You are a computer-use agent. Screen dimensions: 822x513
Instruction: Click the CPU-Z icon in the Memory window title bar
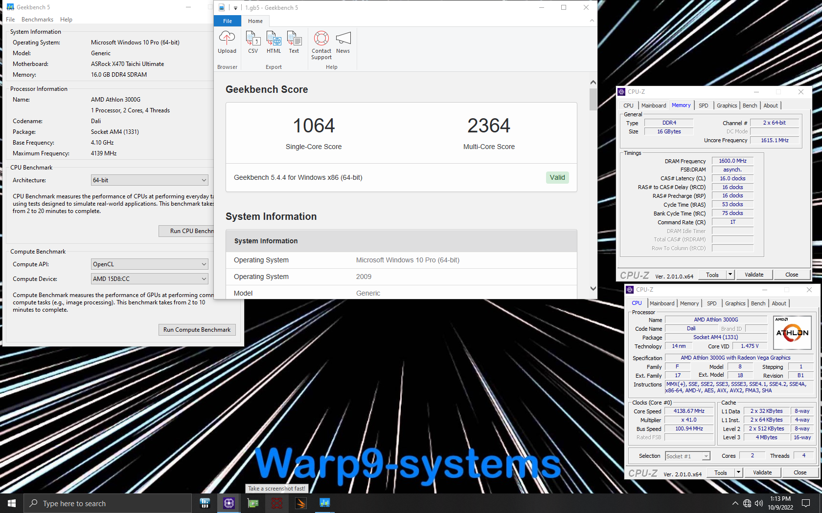tap(621, 92)
